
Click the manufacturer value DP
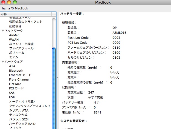tap(115, 28)
